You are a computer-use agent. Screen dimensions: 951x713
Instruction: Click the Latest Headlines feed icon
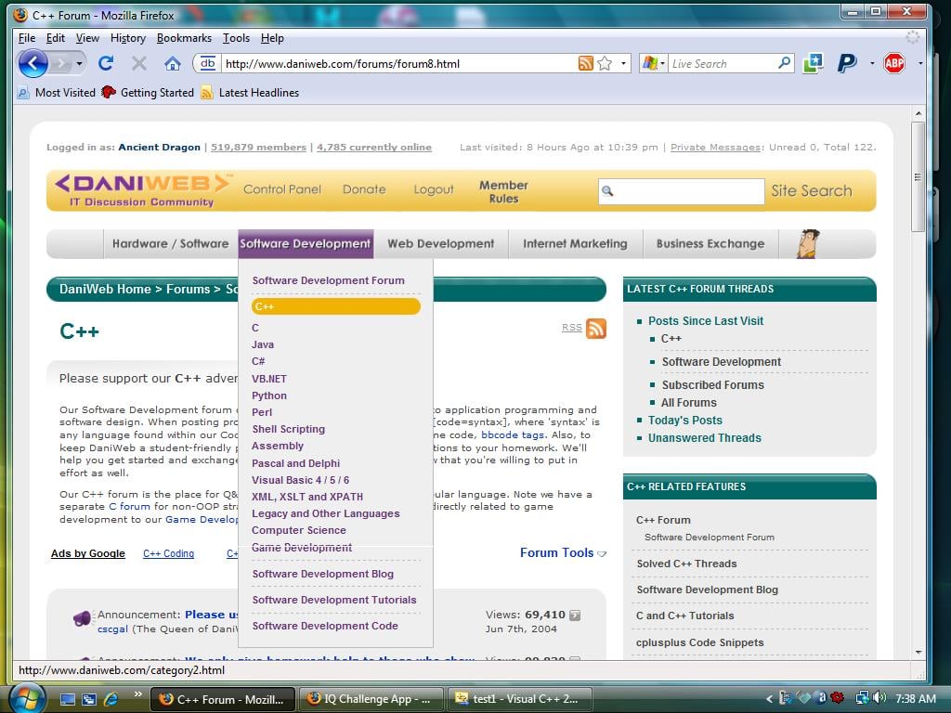(x=207, y=93)
